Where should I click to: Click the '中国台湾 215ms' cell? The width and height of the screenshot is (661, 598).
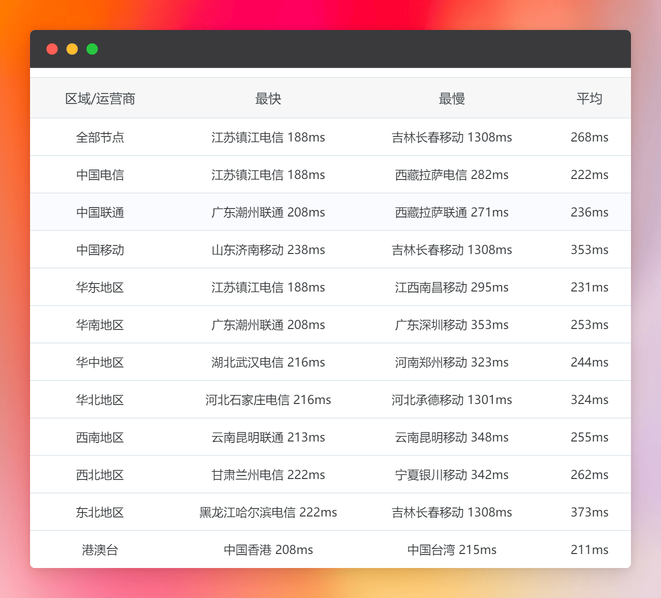(452, 549)
